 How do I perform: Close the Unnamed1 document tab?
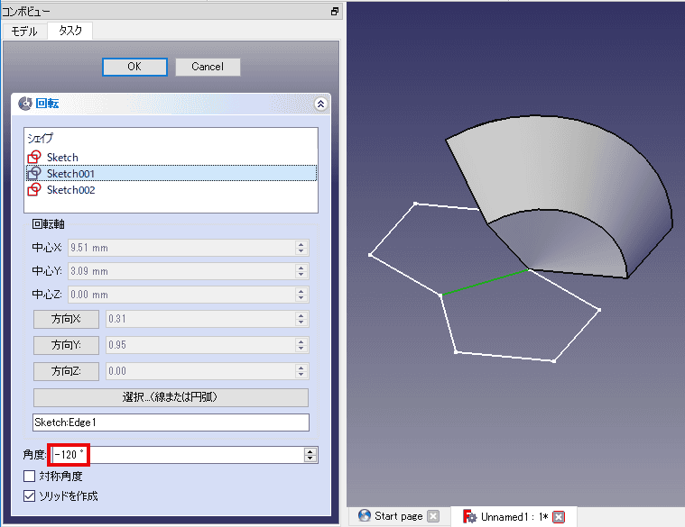tap(559, 517)
